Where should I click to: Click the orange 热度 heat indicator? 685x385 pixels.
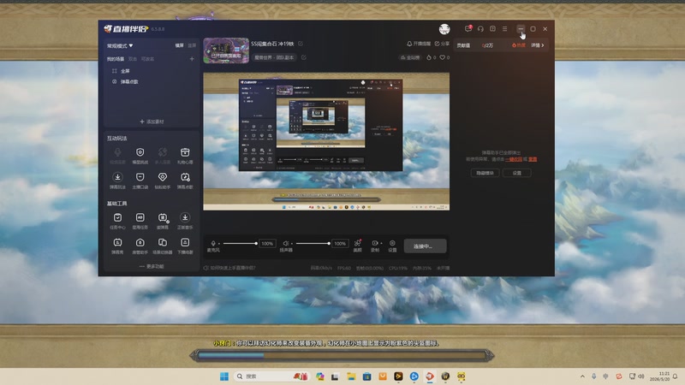pyautogui.click(x=519, y=45)
